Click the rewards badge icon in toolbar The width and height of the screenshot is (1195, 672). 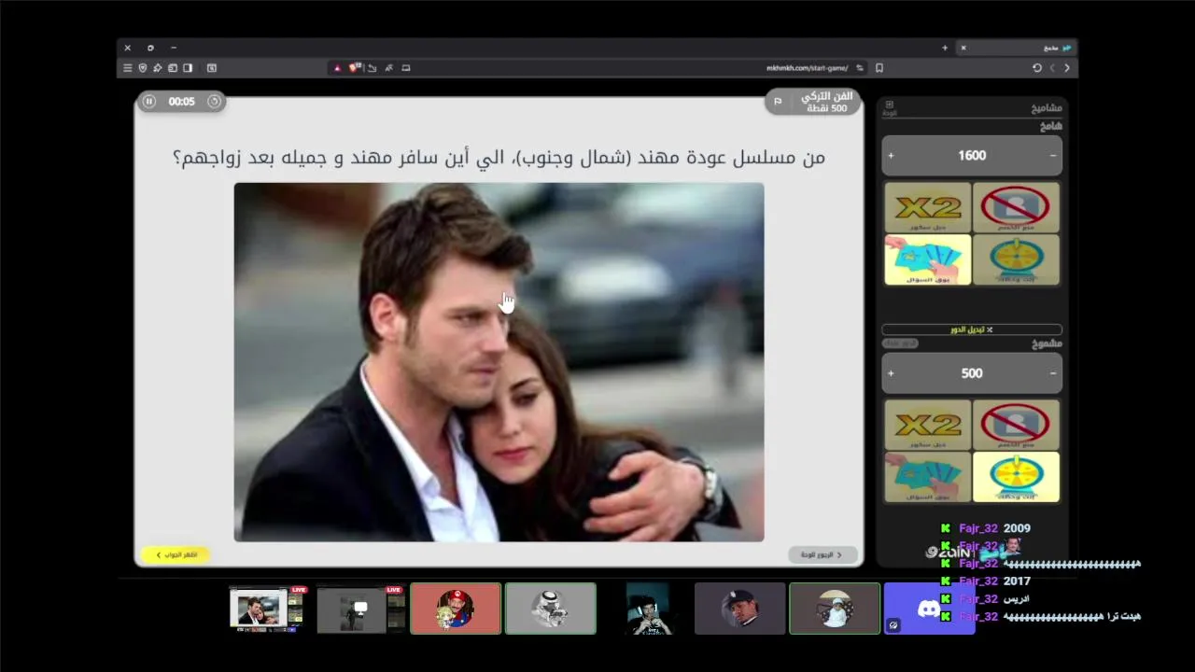355,68
